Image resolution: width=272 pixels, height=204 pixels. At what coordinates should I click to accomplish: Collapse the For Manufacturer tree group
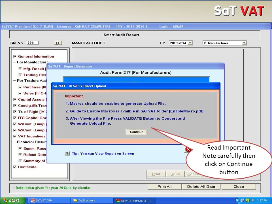point(14,62)
